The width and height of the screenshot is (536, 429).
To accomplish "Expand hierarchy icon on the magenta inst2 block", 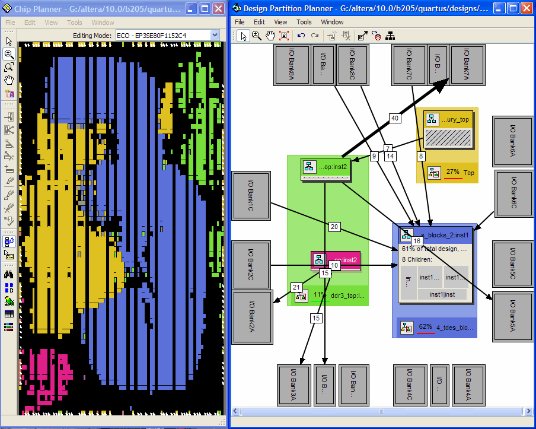I will tap(319, 260).
